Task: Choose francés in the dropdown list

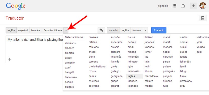Action: pos(115,62)
